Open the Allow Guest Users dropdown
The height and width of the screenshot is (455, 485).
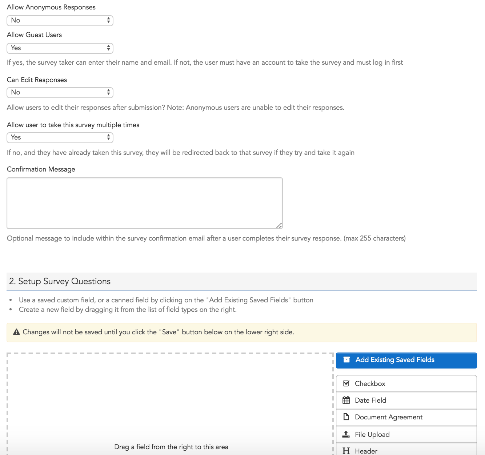pyautogui.click(x=60, y=48)
